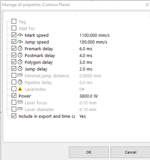Uncheck the Power checkbox
Image resolution: width=150 pixels, height=160 pixels.
click(x=14, y=96)
